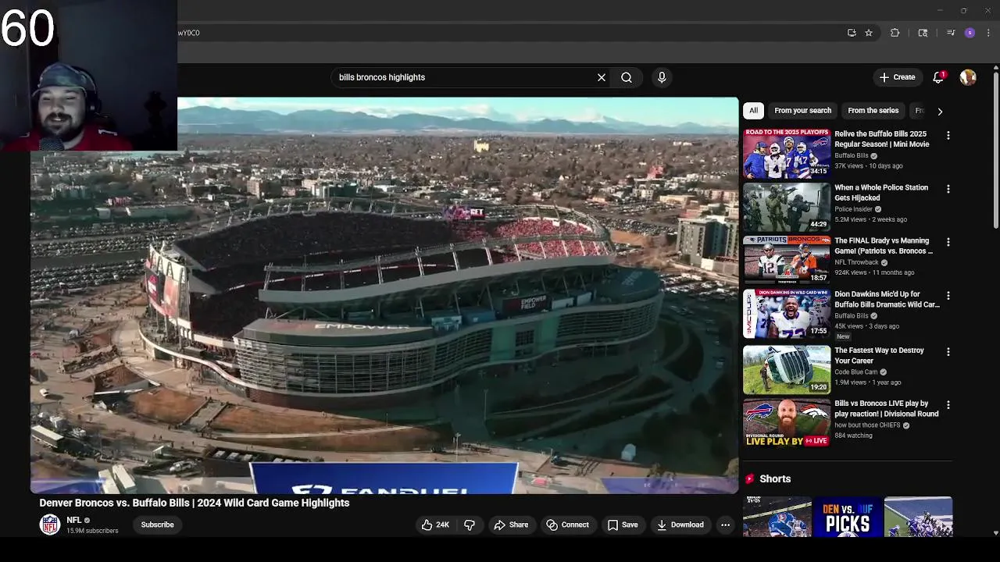
Task: Click title 'Relive the Buffalo Bills 2025 Regular Season'
Action: [881, 139]
